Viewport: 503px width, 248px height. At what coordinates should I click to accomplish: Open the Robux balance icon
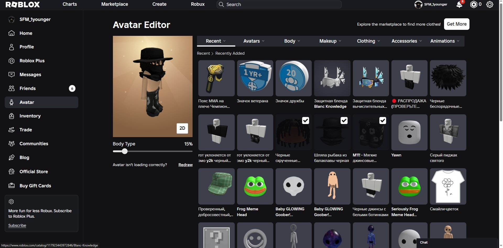point(473,4)
